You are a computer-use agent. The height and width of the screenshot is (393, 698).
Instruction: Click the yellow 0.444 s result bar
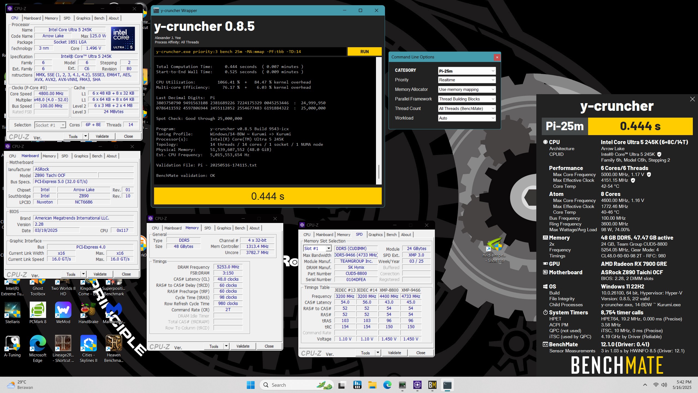pos(268,196)
